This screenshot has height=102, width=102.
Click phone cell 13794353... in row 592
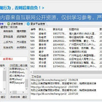(59, 66)
